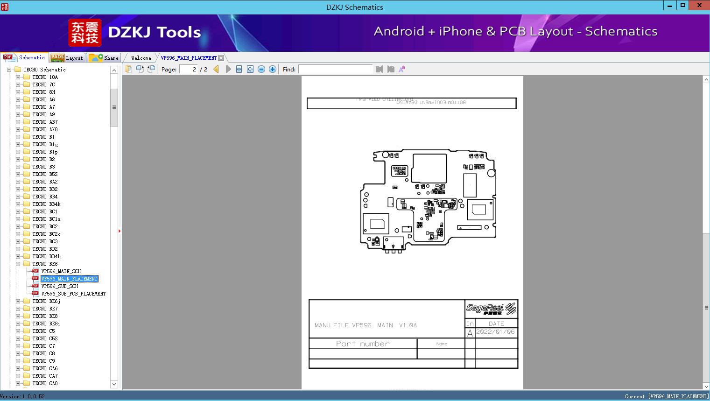This screenshot has width=710, height=401.
Task: Click the TECNO BE6 folder icon
Action: pos(27,264)
